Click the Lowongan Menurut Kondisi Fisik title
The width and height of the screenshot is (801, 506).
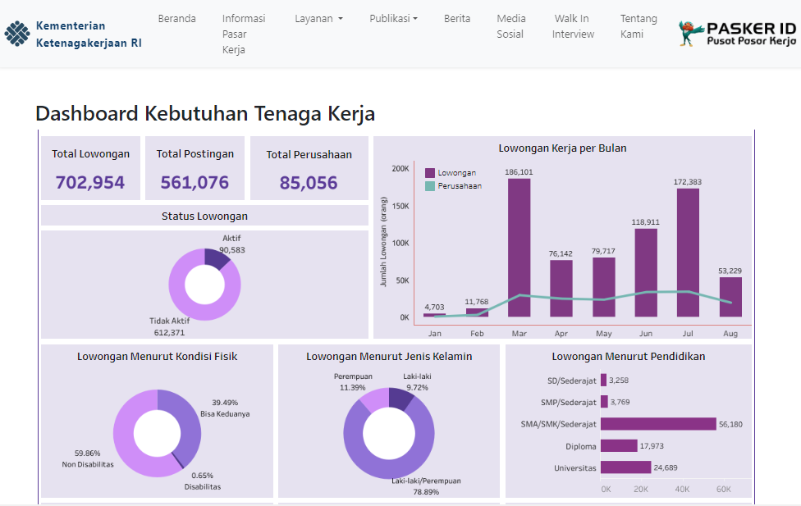[x=158, y=357]
